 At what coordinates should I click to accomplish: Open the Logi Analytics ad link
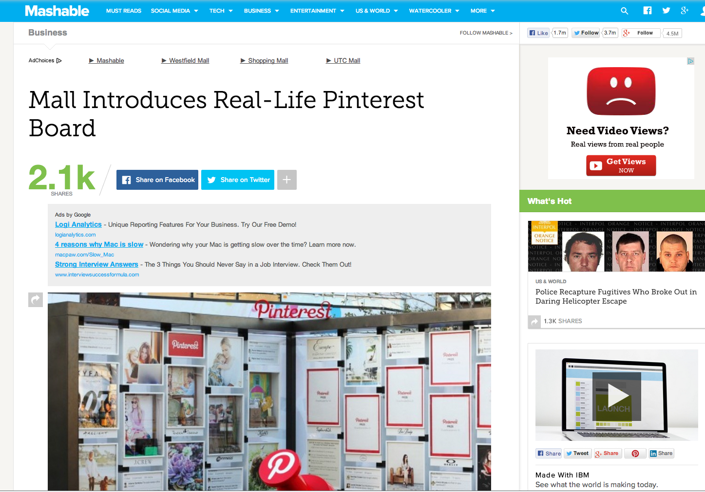click(78, 224)
